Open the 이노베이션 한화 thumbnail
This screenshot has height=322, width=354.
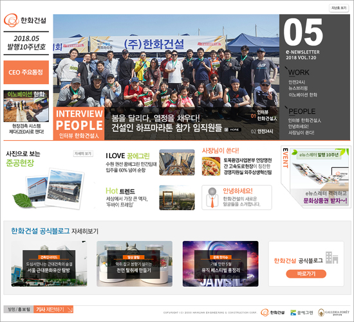(26, 106)
